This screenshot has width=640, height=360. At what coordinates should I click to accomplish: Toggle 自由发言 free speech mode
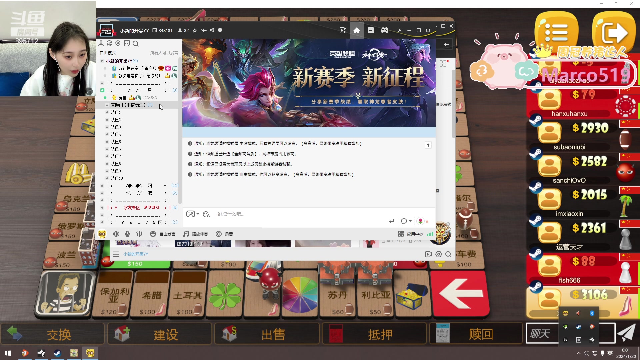pos(163,234)
